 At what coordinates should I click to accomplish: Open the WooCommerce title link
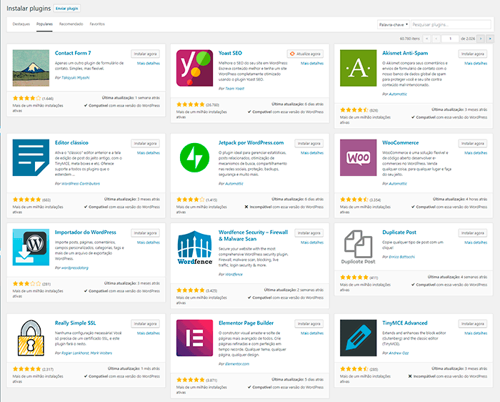click(401, 143)
